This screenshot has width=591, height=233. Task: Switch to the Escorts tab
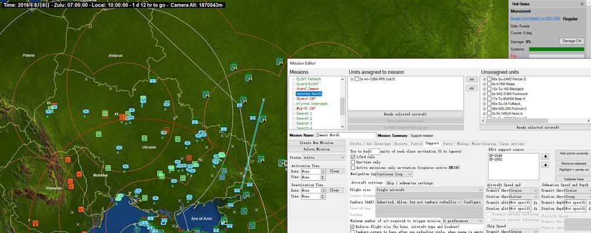point(400,144)
